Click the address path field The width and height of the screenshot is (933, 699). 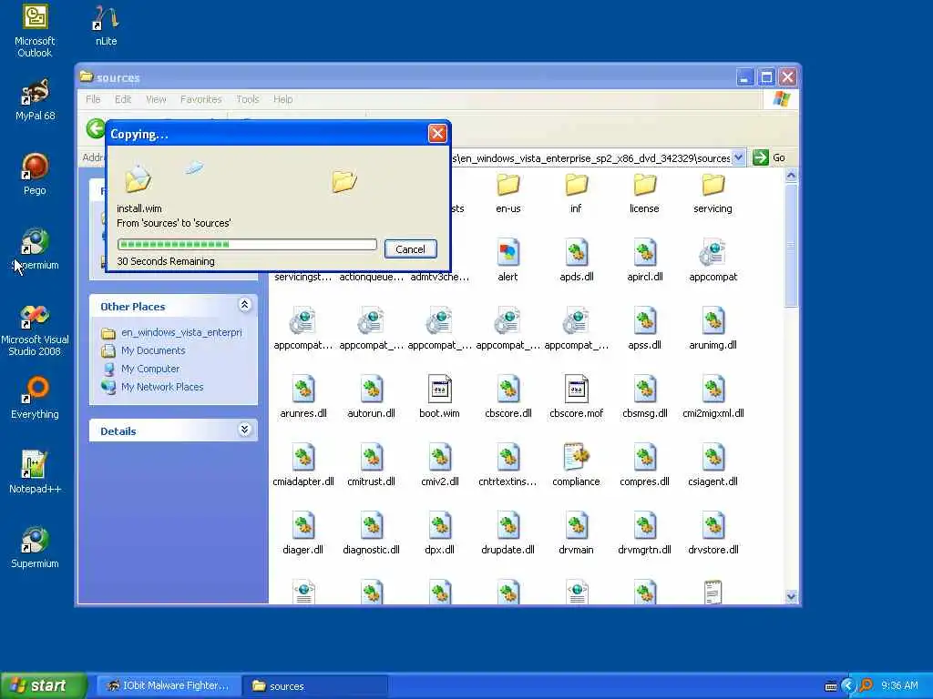[x=591, y=158]
